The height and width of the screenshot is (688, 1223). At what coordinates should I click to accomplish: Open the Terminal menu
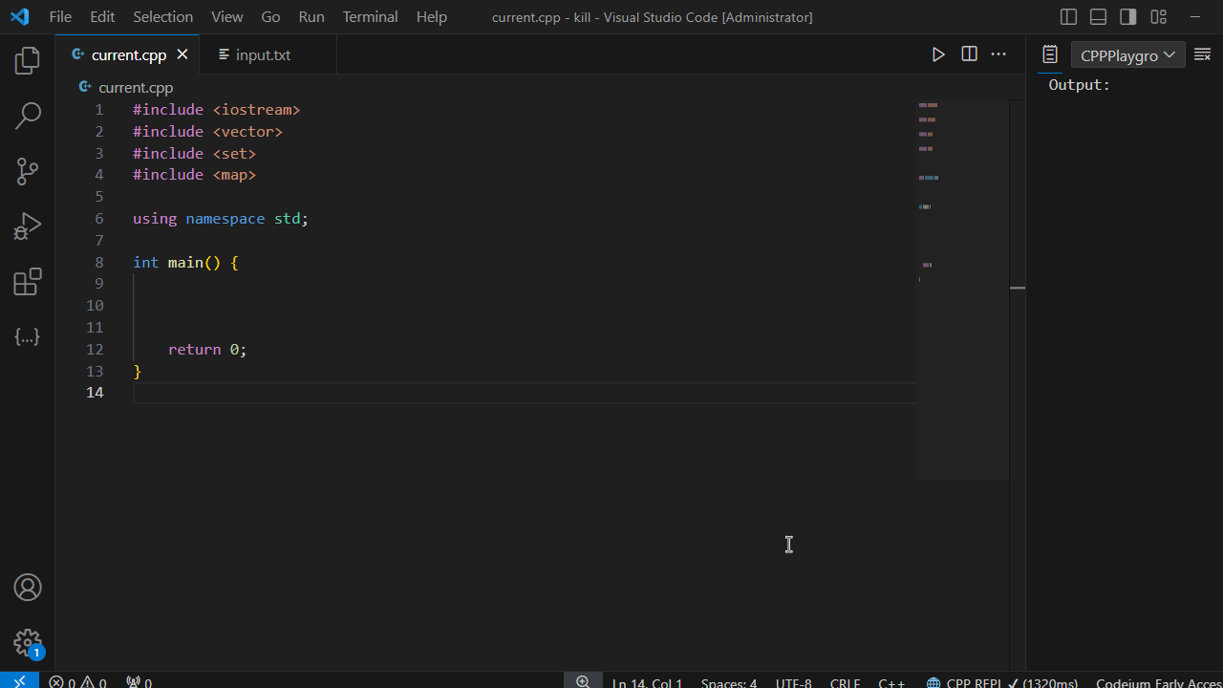[371, 16]
